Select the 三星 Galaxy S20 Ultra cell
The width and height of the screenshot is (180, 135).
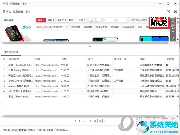coord(21,70)
